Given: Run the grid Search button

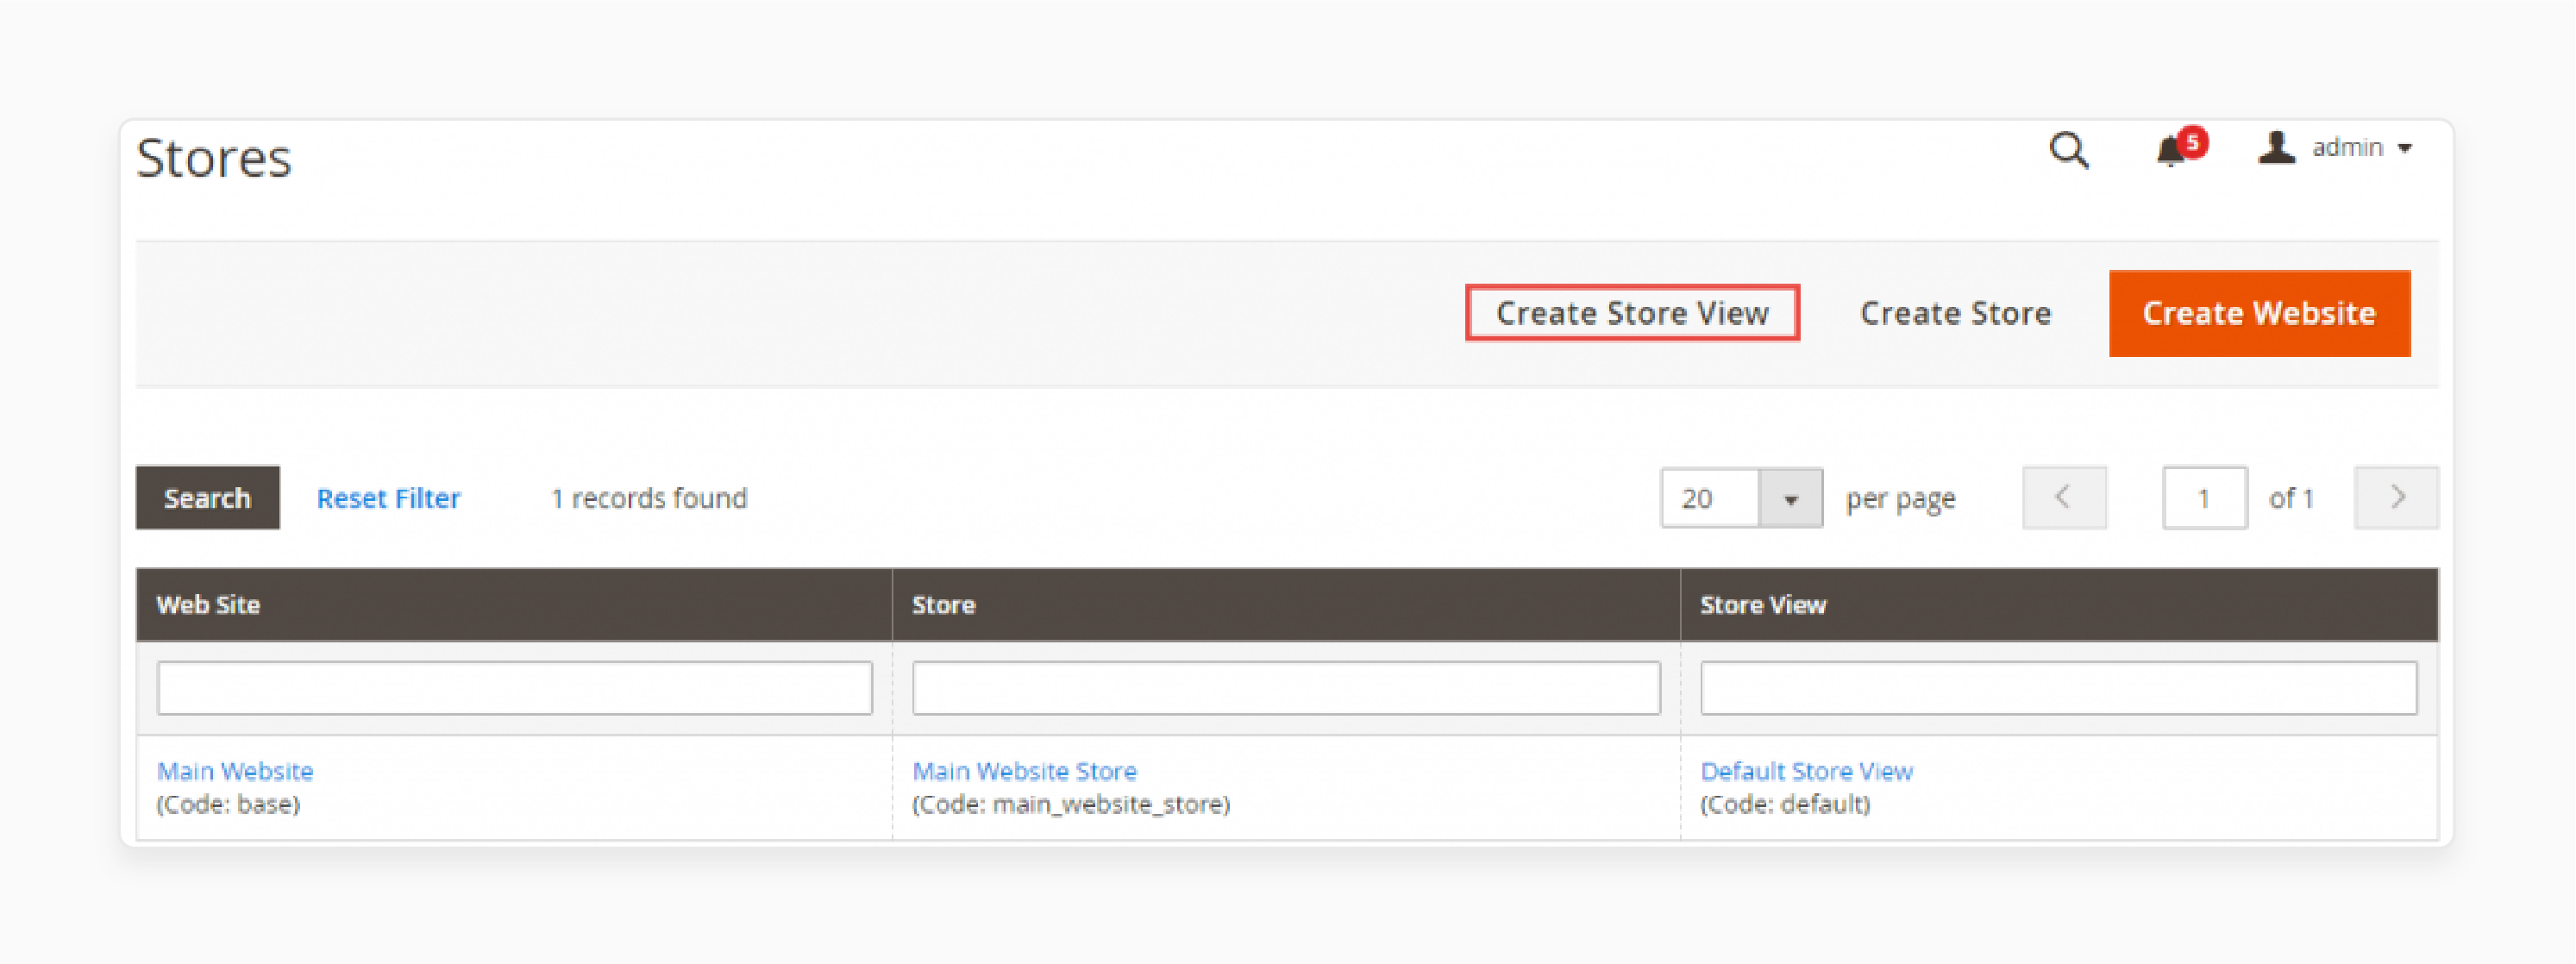Looking at the screenshot, I should [x=207, y=497].
